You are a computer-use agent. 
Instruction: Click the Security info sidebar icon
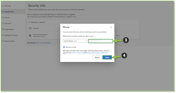click(3, 12)
